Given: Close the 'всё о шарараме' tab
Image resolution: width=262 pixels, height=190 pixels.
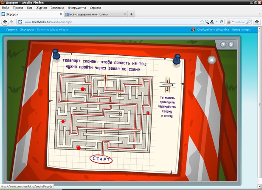Looking at the screenshot, I should pos(125,14).
